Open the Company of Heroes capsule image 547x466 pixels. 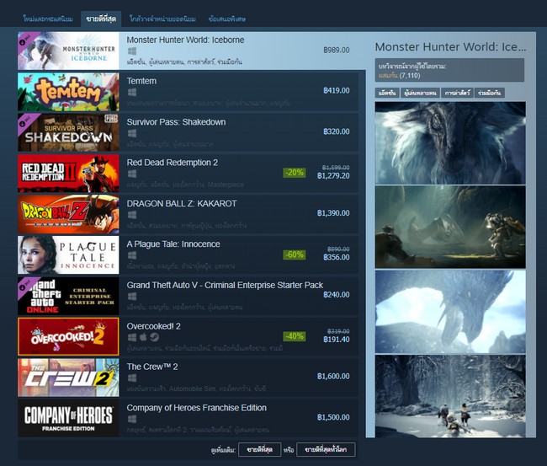pyautogui.click(x=68, y=418)
